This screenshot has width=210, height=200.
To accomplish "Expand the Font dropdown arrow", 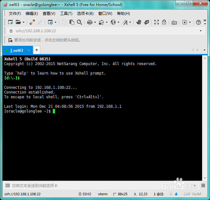I will 130,22.
